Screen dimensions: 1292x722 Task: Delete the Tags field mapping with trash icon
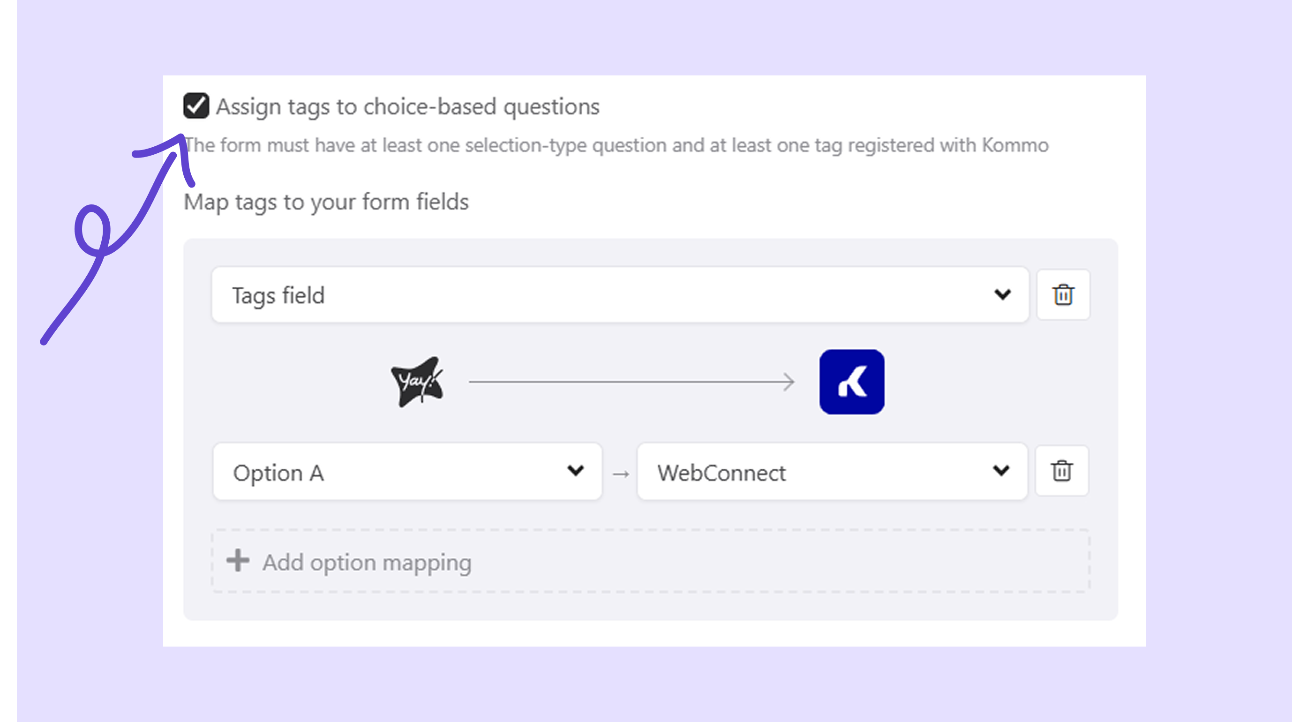pyautogui.click(x=1063, y=294)
